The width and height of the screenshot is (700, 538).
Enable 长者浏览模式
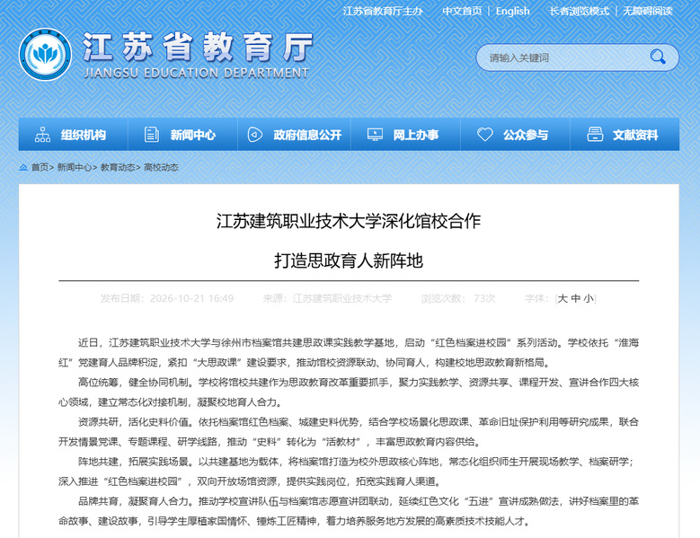tap(579, 11)
